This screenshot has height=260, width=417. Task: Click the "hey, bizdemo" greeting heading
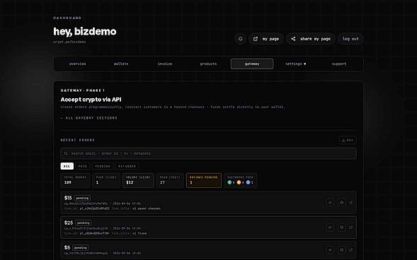coord(85,32)
